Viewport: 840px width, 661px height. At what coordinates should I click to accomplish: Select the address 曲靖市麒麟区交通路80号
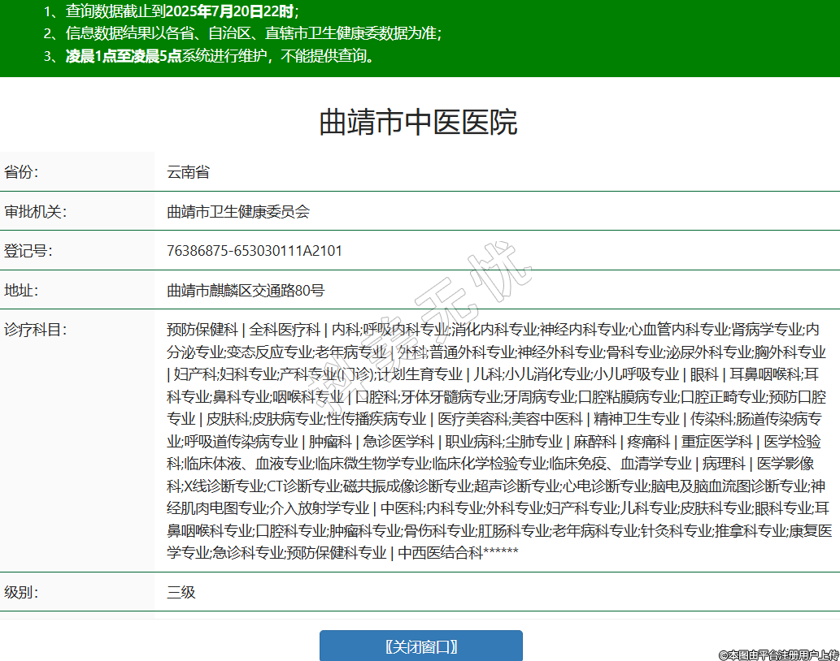click(246, 291)
